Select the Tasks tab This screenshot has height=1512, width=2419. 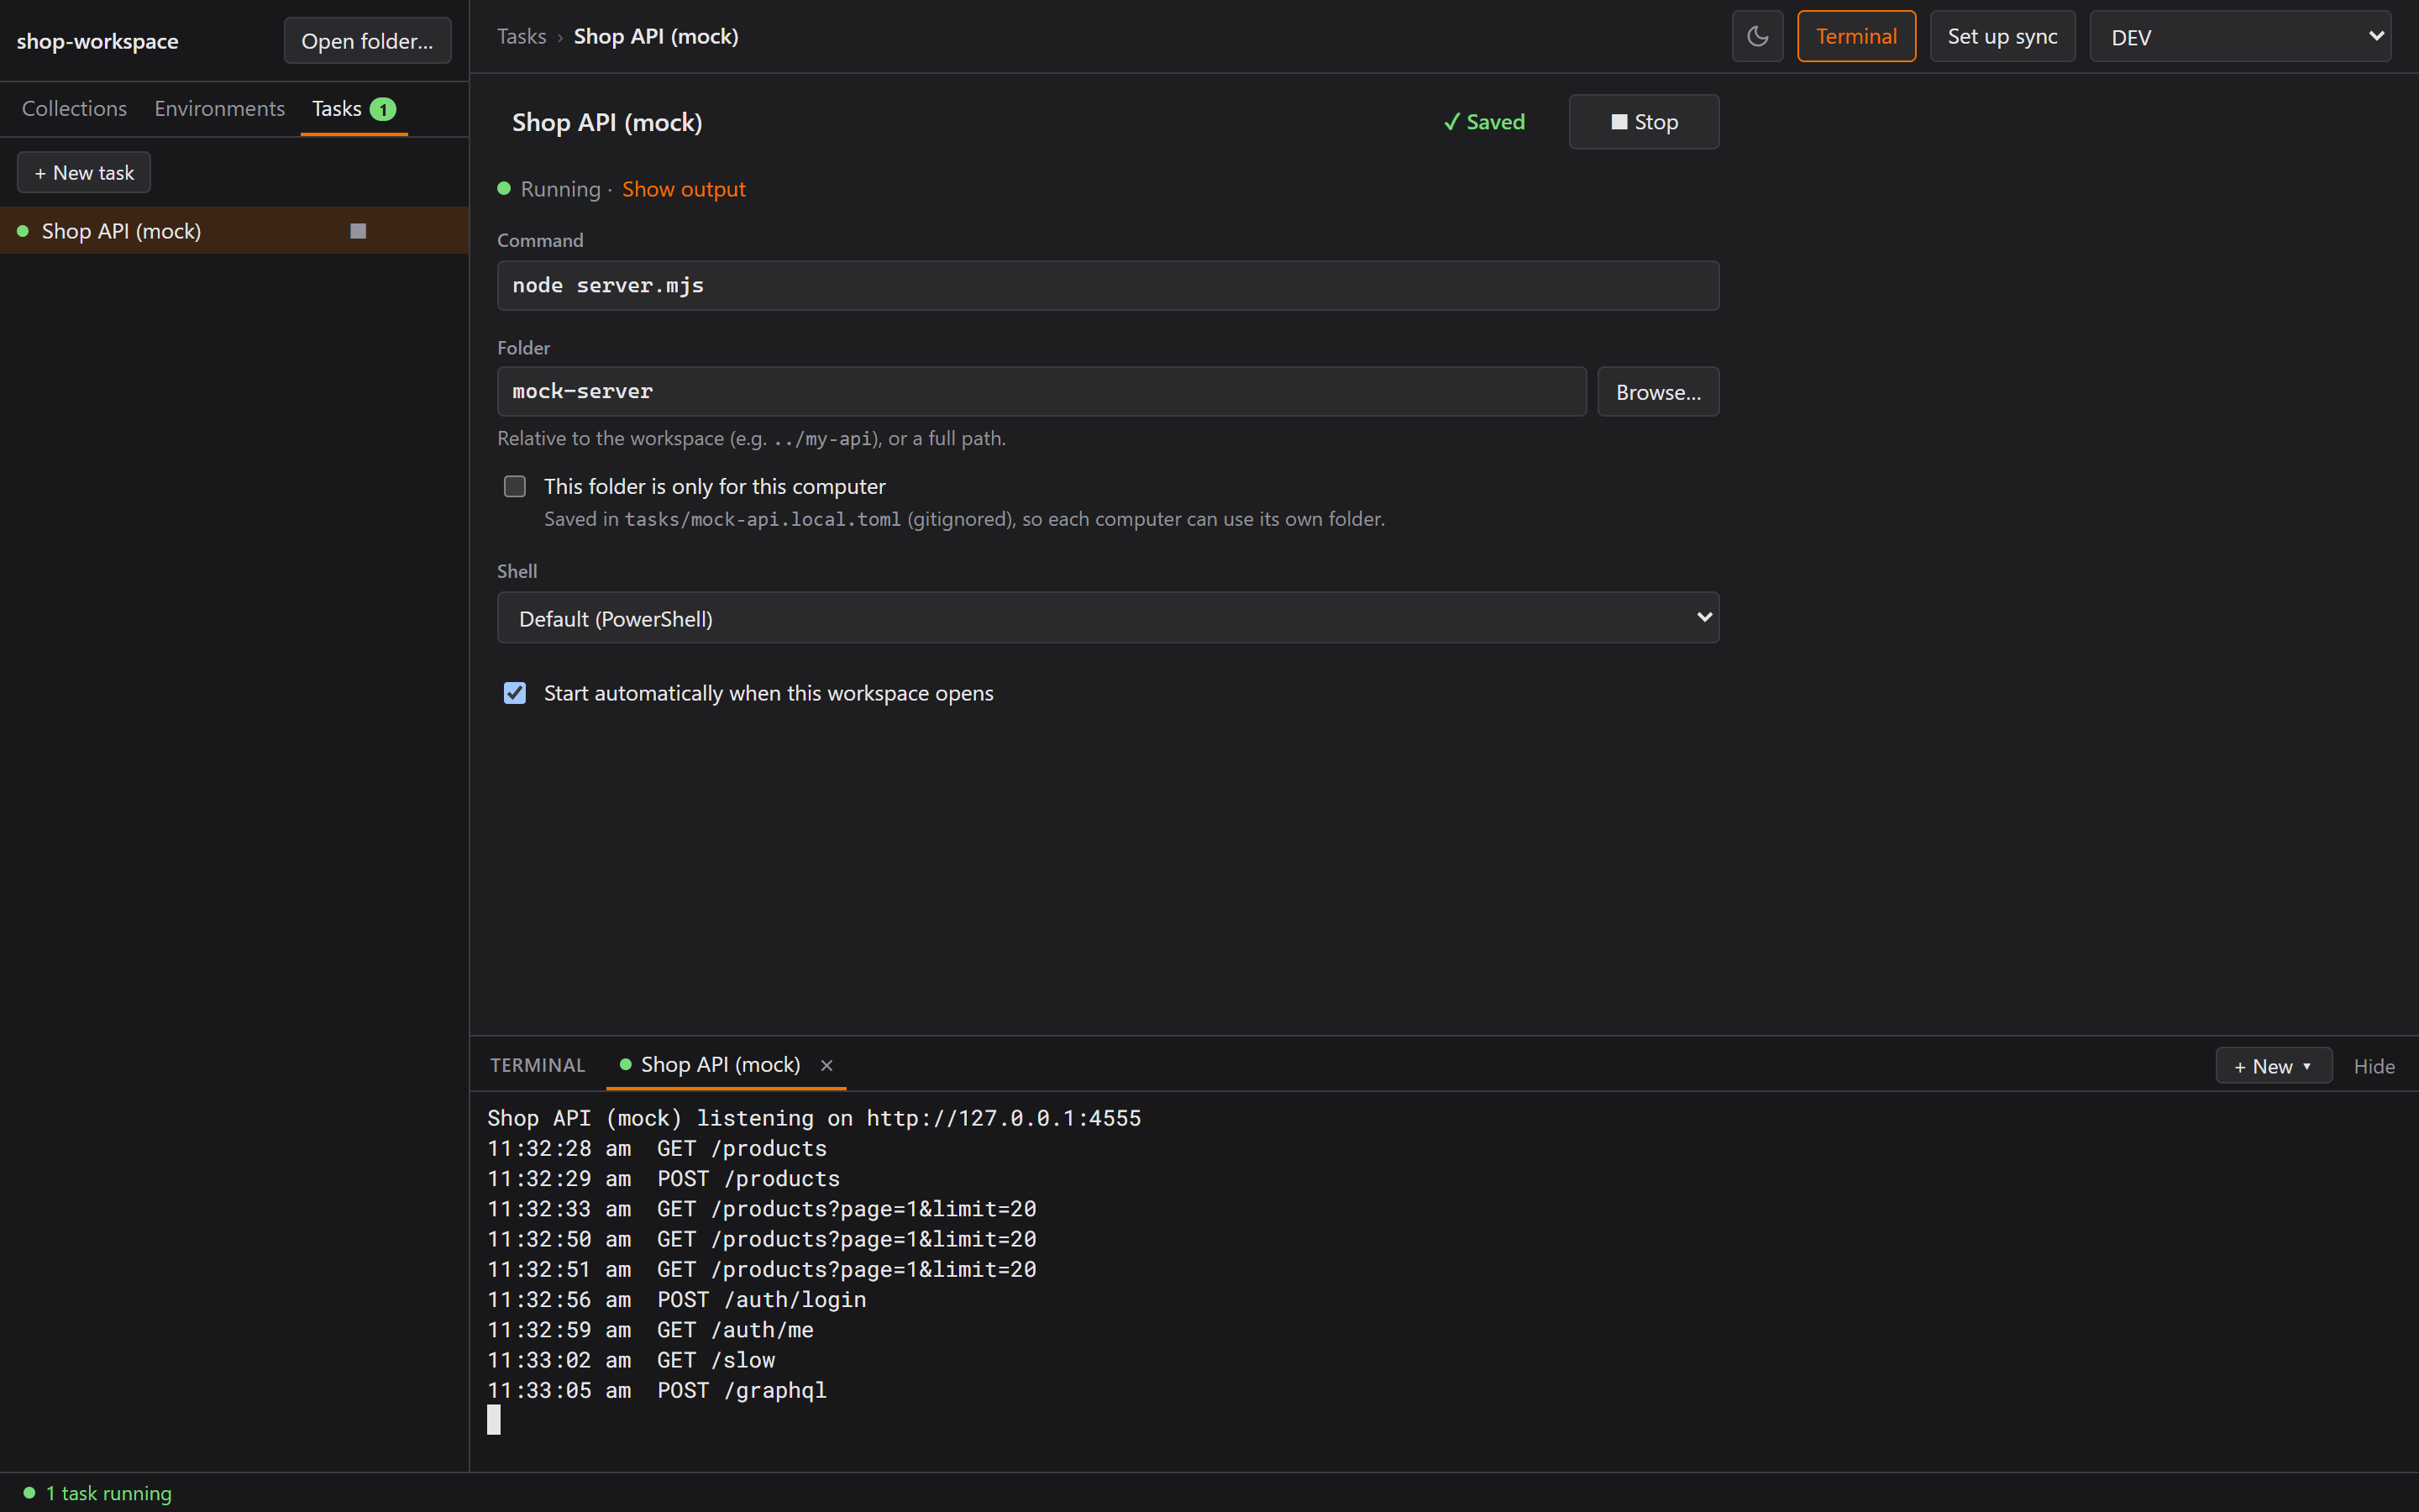coord(354,108)
